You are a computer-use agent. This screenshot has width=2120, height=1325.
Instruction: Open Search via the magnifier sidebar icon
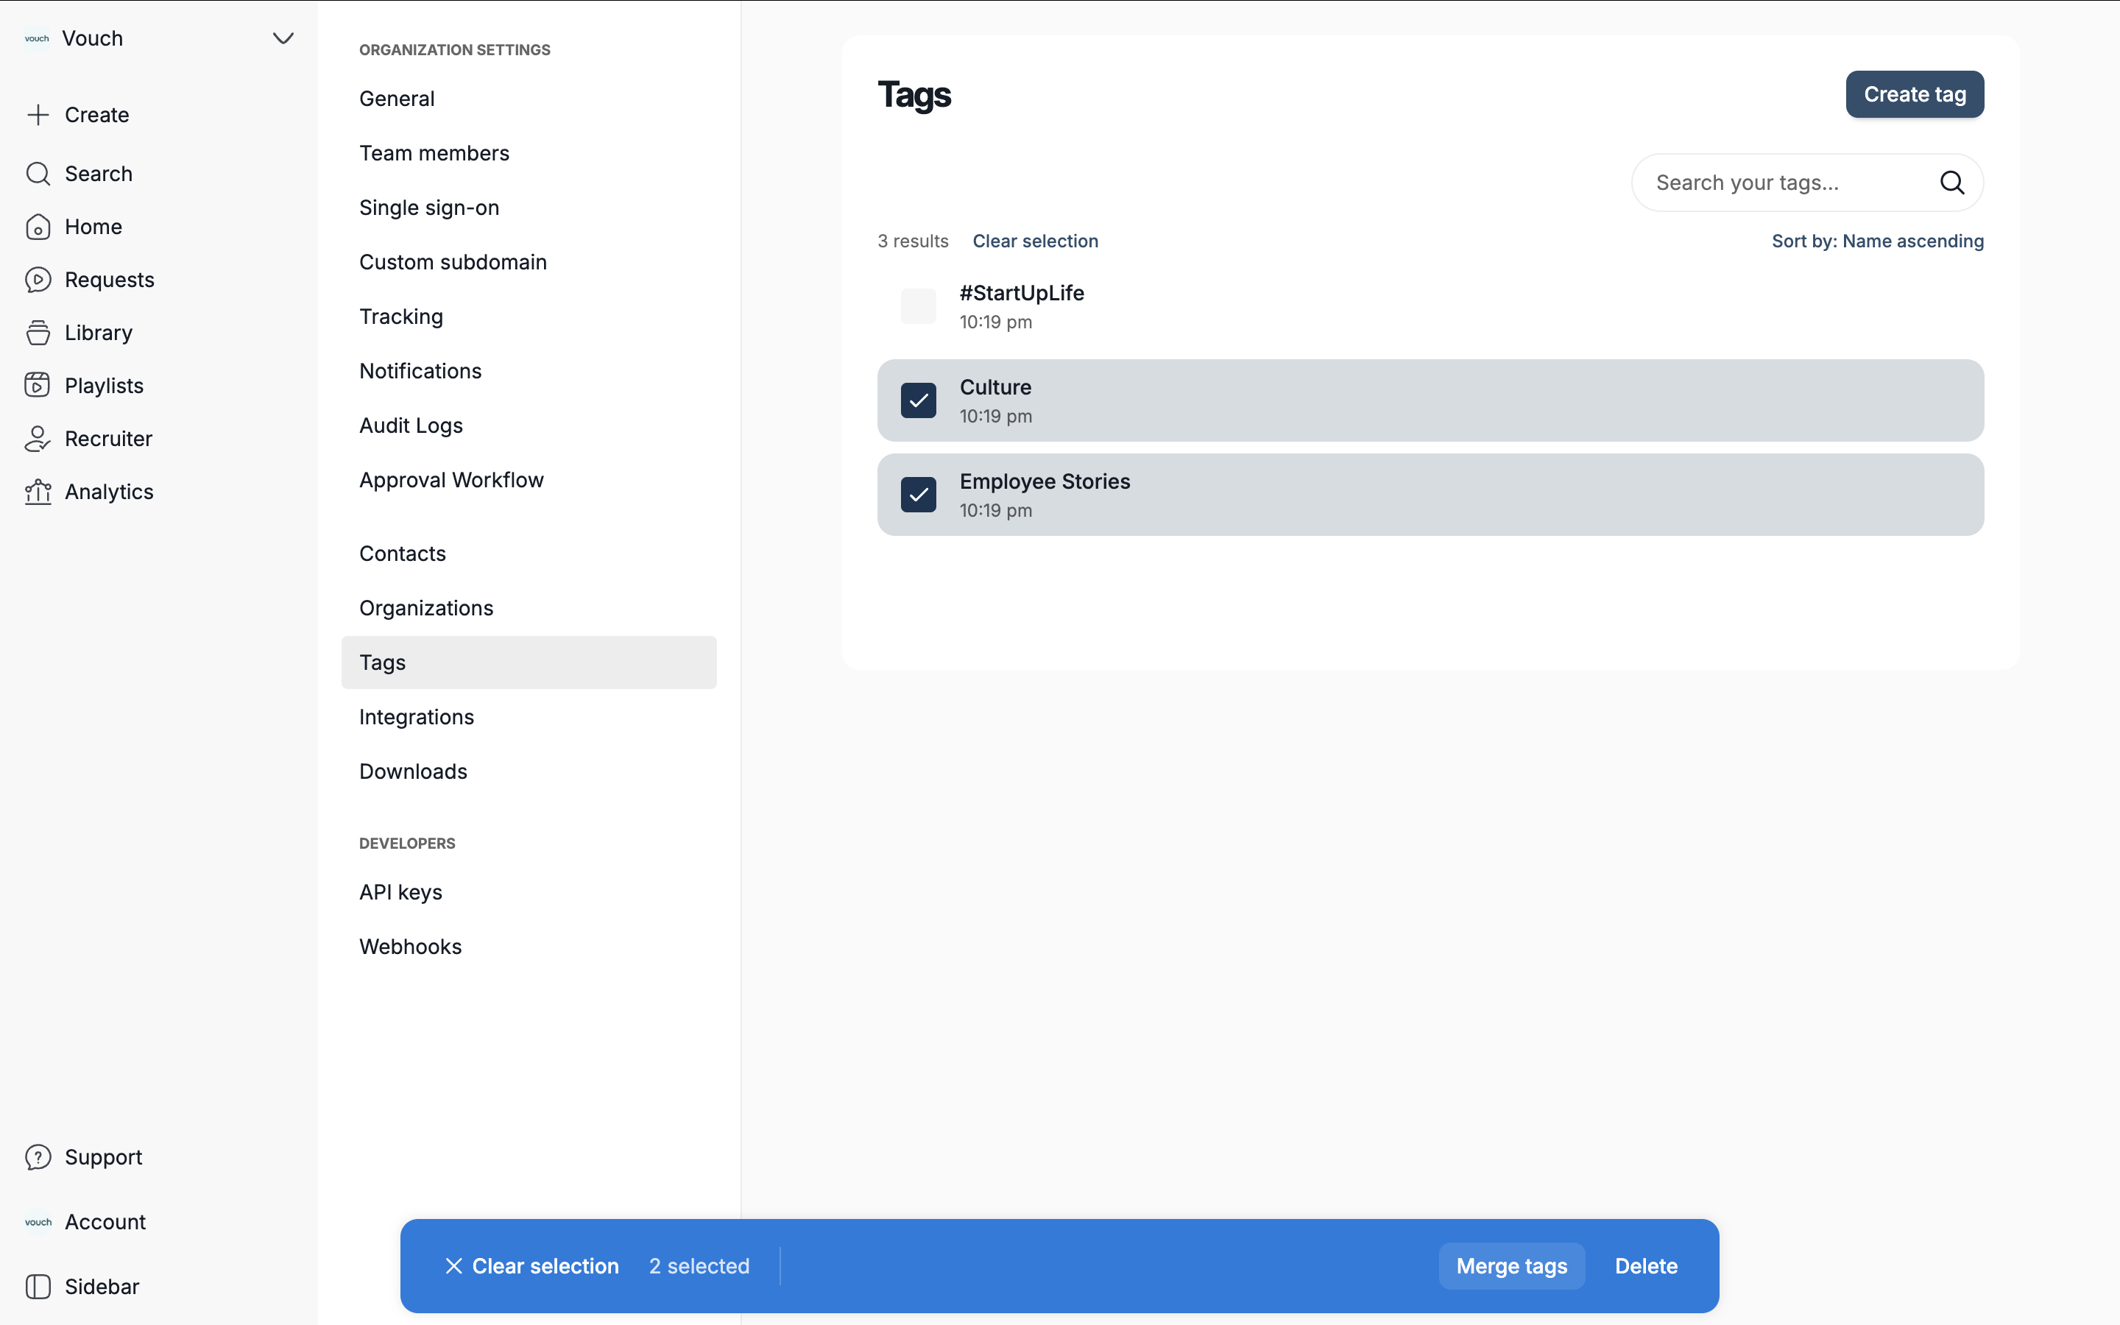38,174
